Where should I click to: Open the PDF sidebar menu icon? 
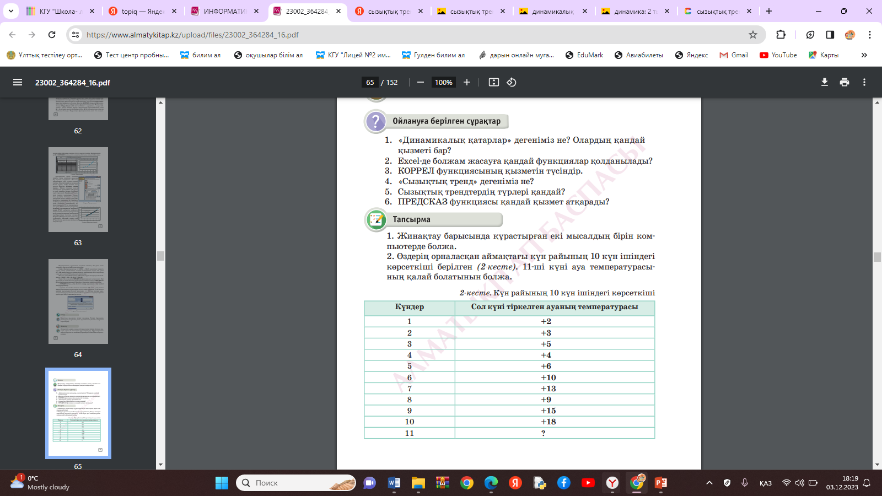pyautogui.click(x=18, y=82)
